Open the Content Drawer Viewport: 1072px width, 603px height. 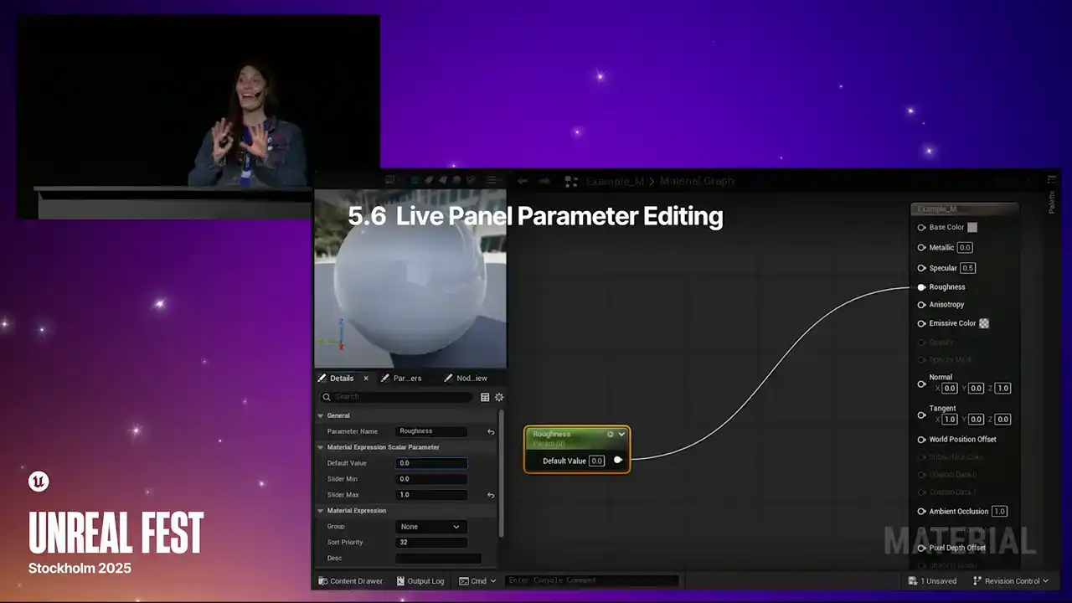(x=350, y=581)
